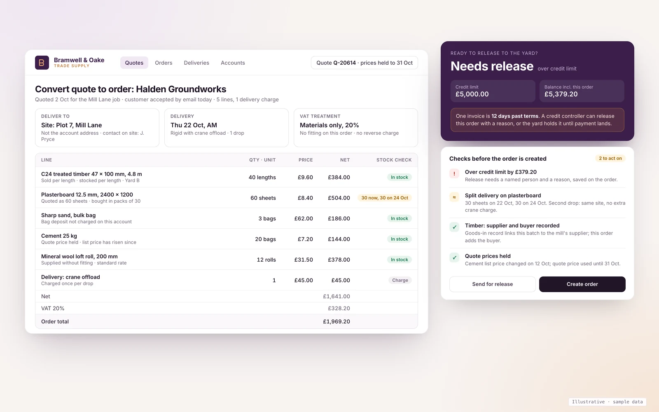The image size is (659, 412).
Task: Click In stock badge for Cement 25 kg
Action: [400, 239]
